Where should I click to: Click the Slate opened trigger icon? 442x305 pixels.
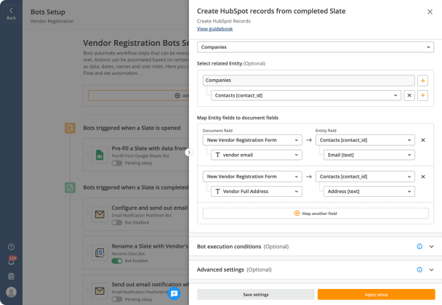[x=70, y=128]
